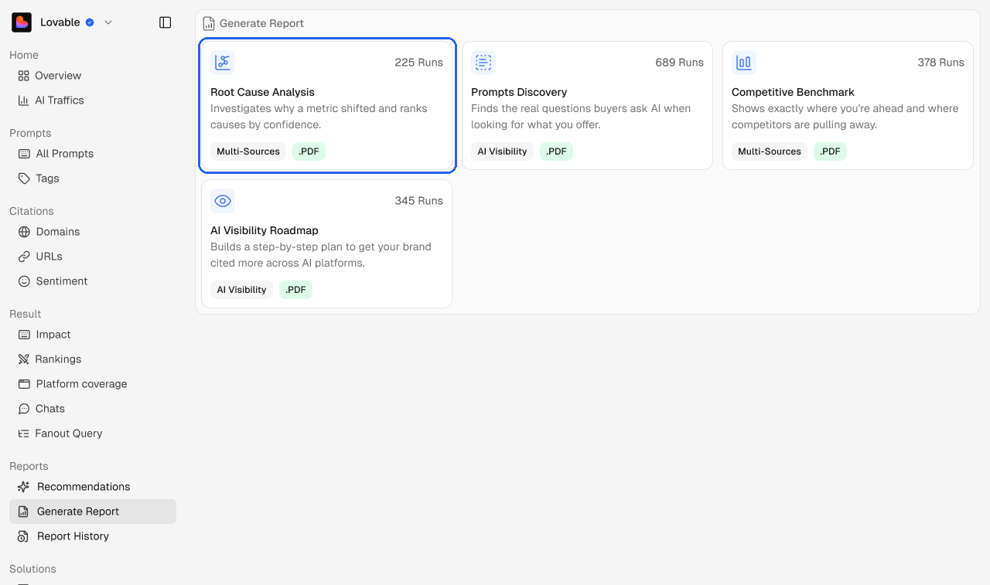Click the Impact icon in sidebar

[x=24, y=335]
